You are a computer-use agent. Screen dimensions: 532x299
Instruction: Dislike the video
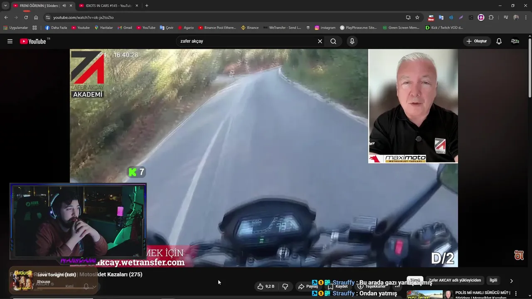tap(285, 286)
